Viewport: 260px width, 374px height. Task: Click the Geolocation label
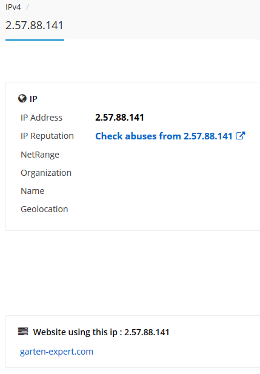point(44,209)
